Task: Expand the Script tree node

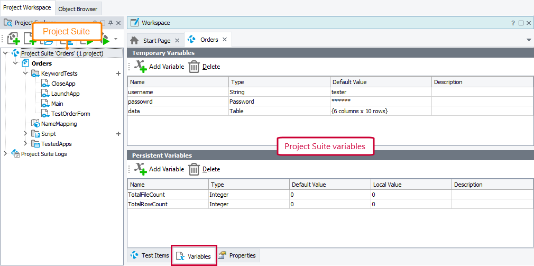Action: coord(25,134)
